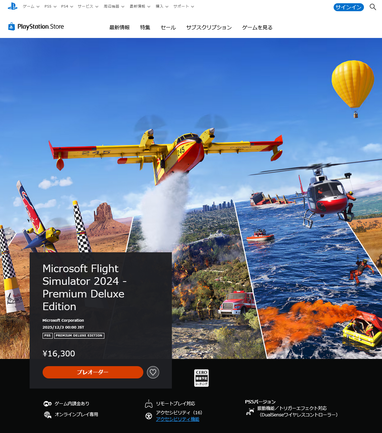Expand the 周辺機器 dropdown
The height and width of the screenshot is (433, 382).
point(114,7)
